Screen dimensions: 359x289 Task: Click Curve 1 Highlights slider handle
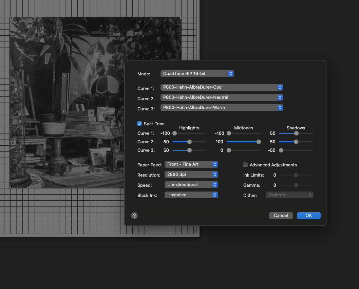coord(175,133)
